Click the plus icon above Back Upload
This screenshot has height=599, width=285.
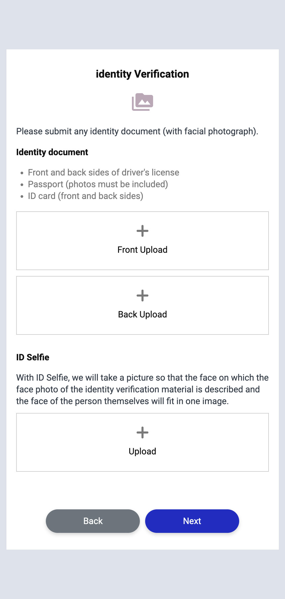click(142, 296)
